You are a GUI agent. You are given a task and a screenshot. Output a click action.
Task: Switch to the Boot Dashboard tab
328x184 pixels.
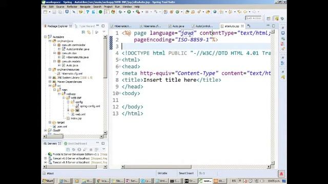pos(75,144)
